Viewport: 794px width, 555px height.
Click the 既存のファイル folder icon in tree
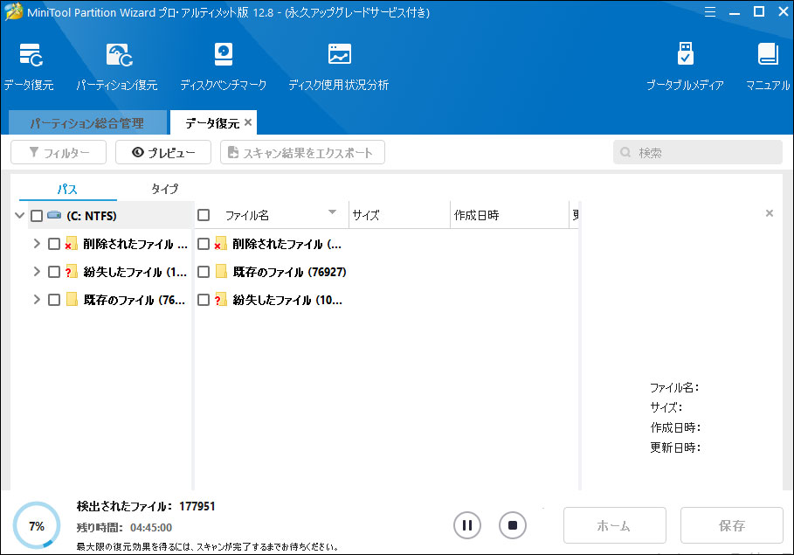(72, 300)
